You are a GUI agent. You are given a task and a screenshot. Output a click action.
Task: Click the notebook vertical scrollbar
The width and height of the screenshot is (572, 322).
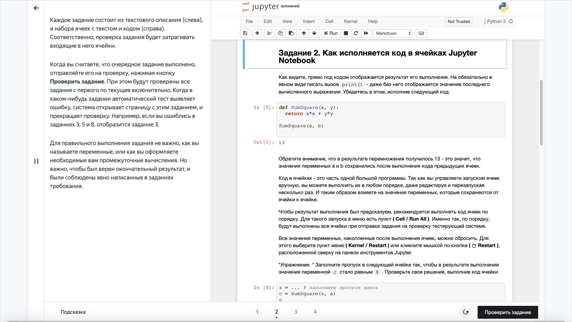(x=541, y=113)
